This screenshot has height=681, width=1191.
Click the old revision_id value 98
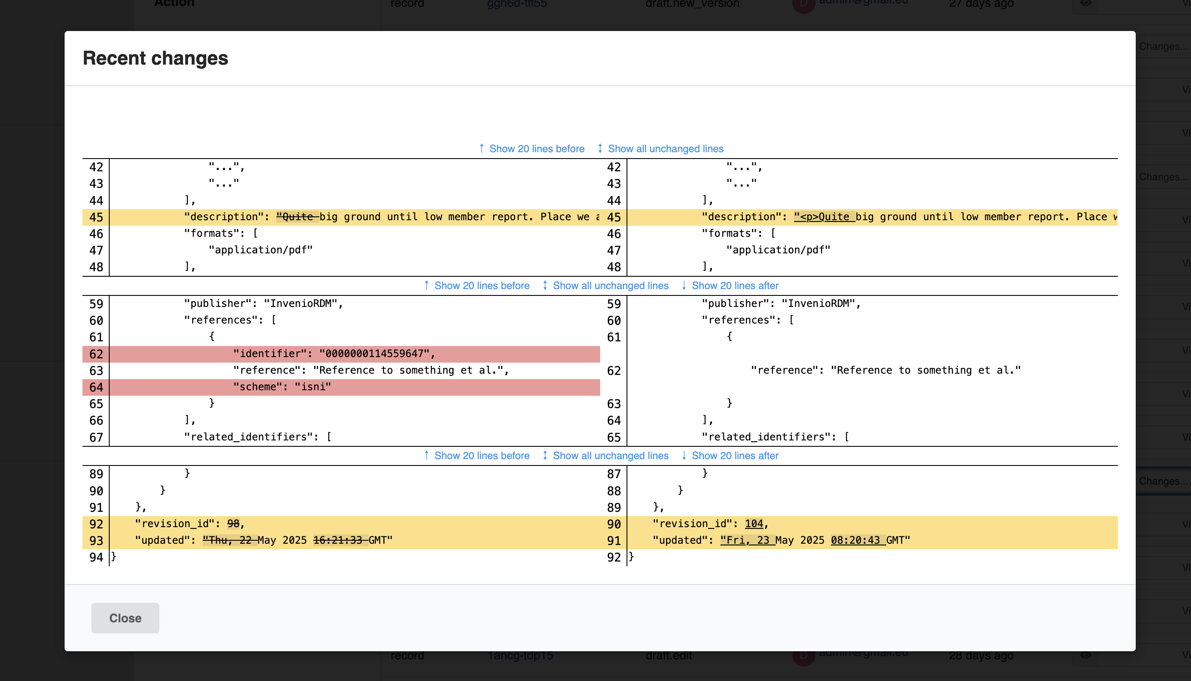(x=233, y=524)
